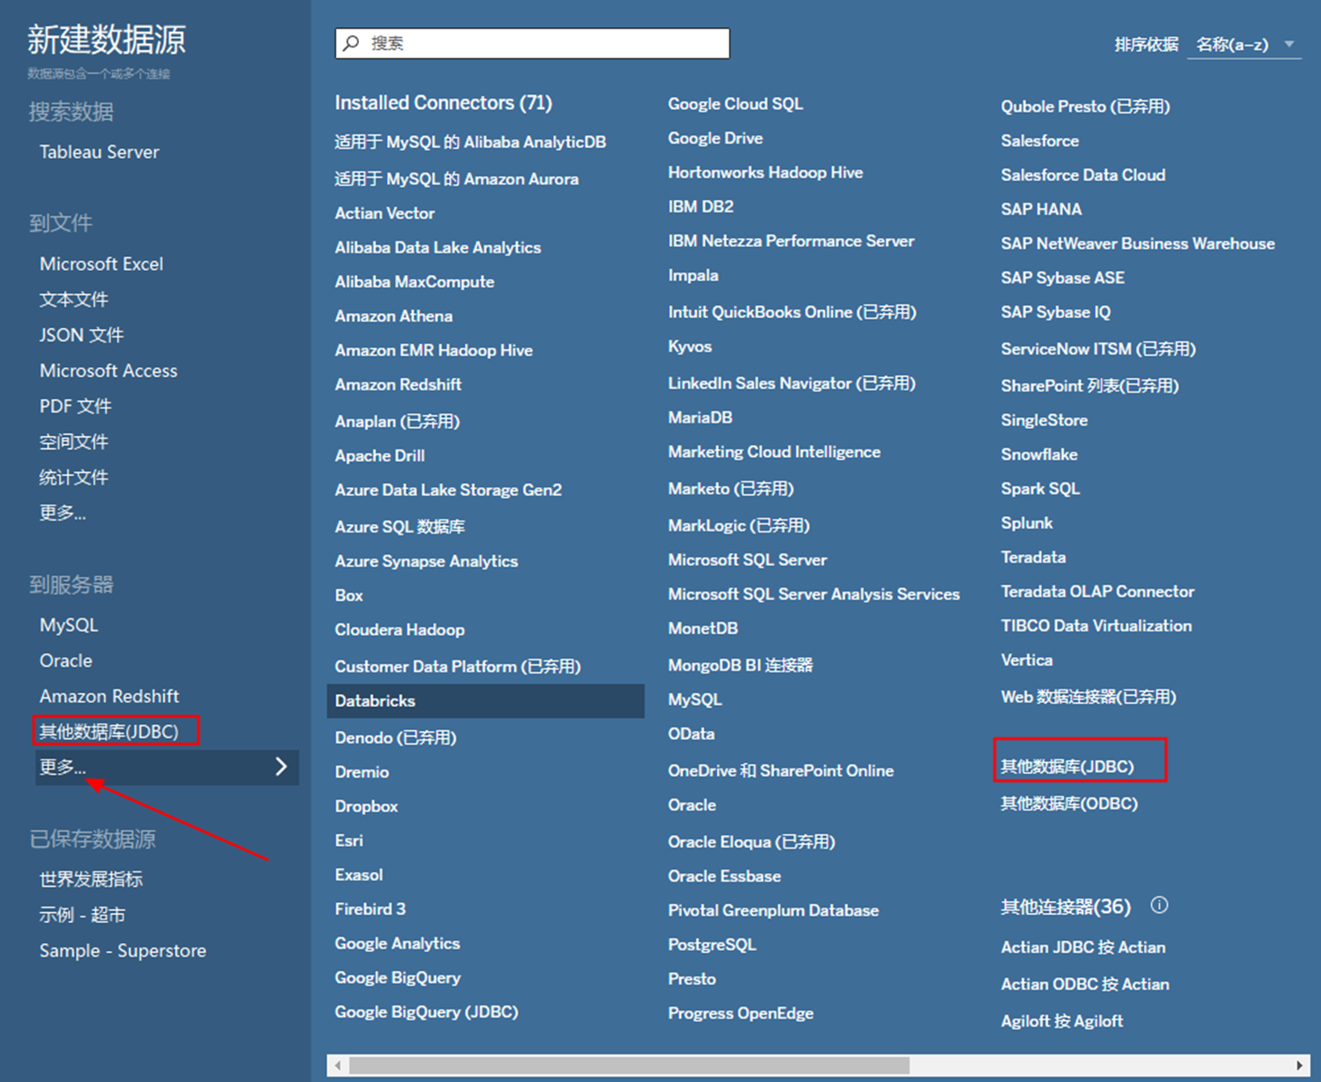Click the info icon beside 其他连接器(36)
The height and width of the screenshot is (1082, 1321).
click(1159, 905)
